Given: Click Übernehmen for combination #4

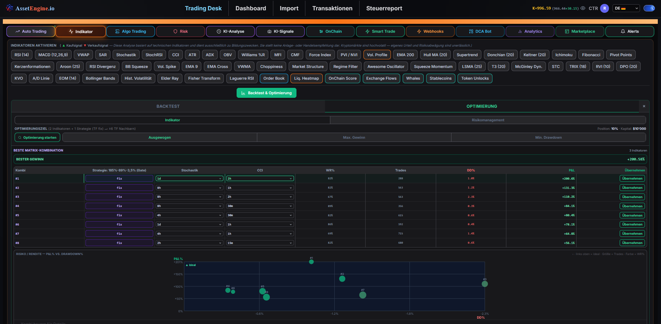Looking at the screenshot, I should click(x=632, y=206).
